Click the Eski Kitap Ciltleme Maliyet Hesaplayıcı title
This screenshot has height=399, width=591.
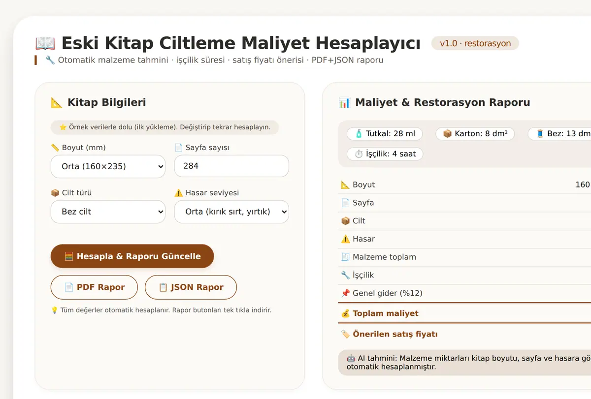tap(241, 43)
